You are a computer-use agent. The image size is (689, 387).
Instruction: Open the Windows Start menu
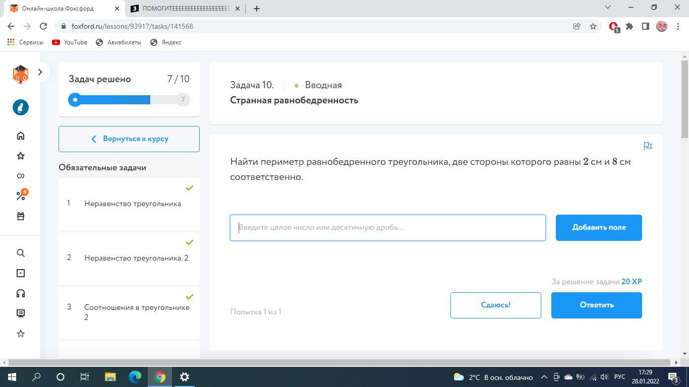pyautogui.click(x=12, y=377)
